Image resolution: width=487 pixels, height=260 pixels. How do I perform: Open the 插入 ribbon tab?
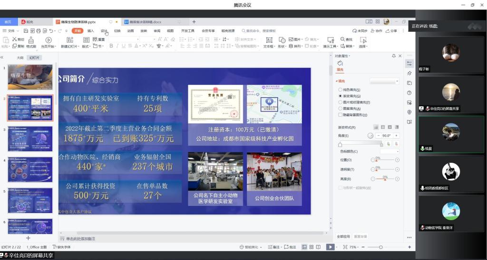click(x=90, y=31)
